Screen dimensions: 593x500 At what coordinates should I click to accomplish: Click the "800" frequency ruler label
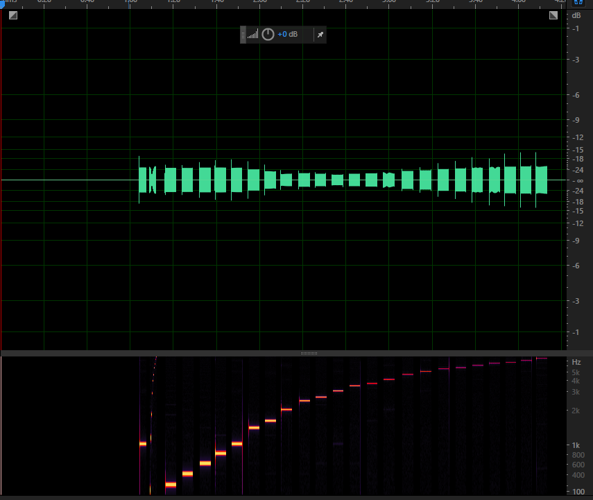click(578, 455)
